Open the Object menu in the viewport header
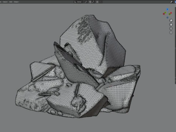Screen dimensions: 176x132 (x=16, y=2)
